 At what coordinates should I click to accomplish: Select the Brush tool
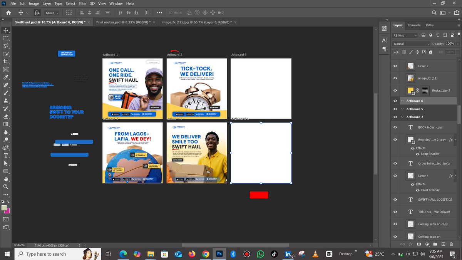[6, 93]
